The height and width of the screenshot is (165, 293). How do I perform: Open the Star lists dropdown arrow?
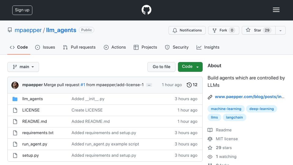280,30
